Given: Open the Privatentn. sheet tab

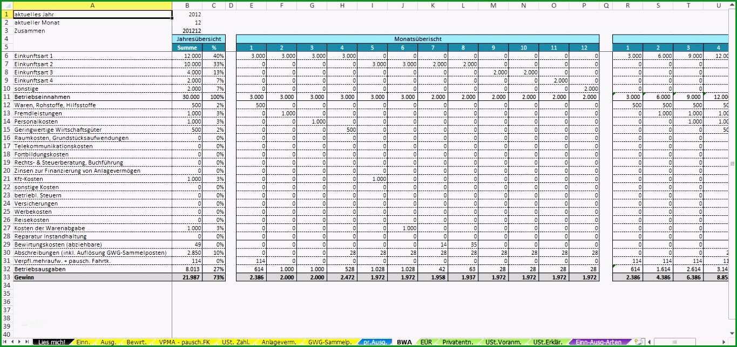Looking at the screenshot, I should (458, 342).
